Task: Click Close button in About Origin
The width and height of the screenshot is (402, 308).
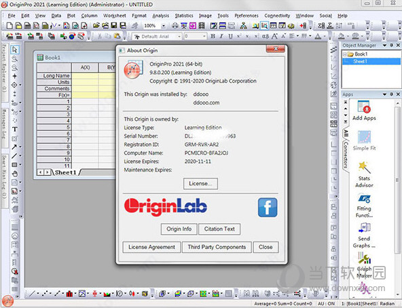Action: tap(266, 247)
